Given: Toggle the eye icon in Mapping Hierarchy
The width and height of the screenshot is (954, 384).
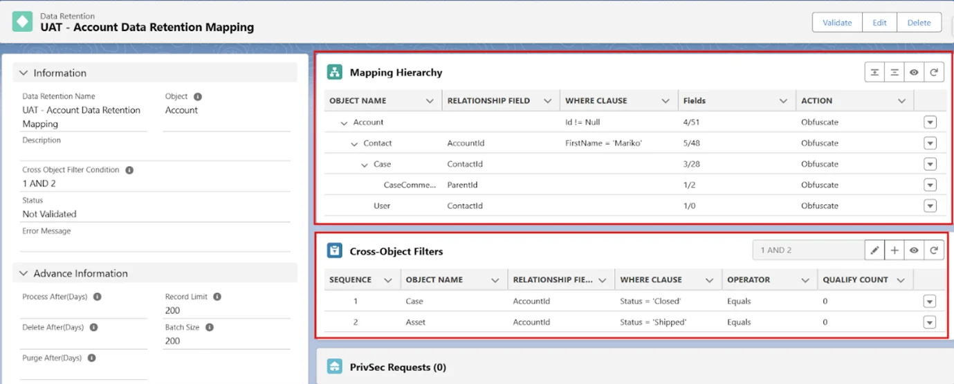Looking at the screenshot, I should click(x=914, y=73).
